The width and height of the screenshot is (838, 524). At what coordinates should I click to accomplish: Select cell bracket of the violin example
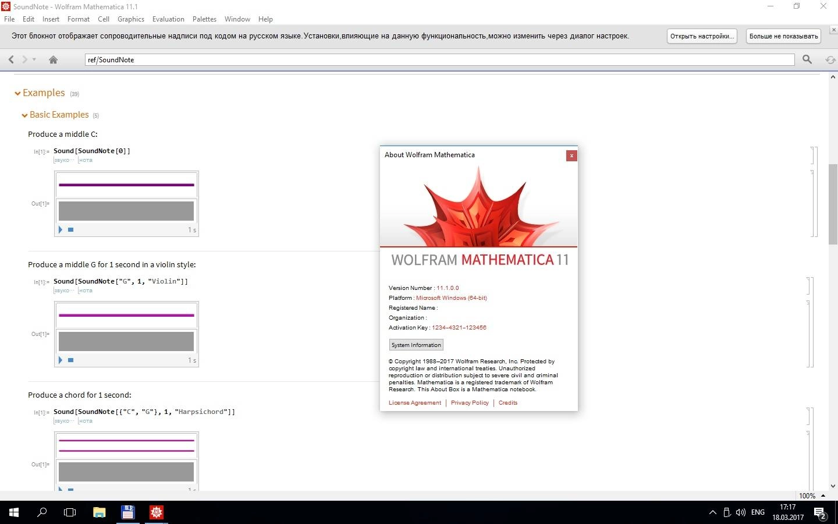pyautogui.click(x=811, y=322)
